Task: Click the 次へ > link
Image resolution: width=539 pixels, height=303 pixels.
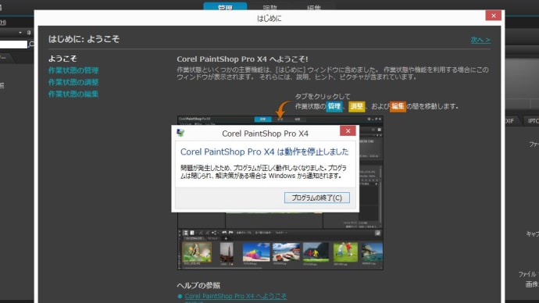Action: click(x=480, y=40)
